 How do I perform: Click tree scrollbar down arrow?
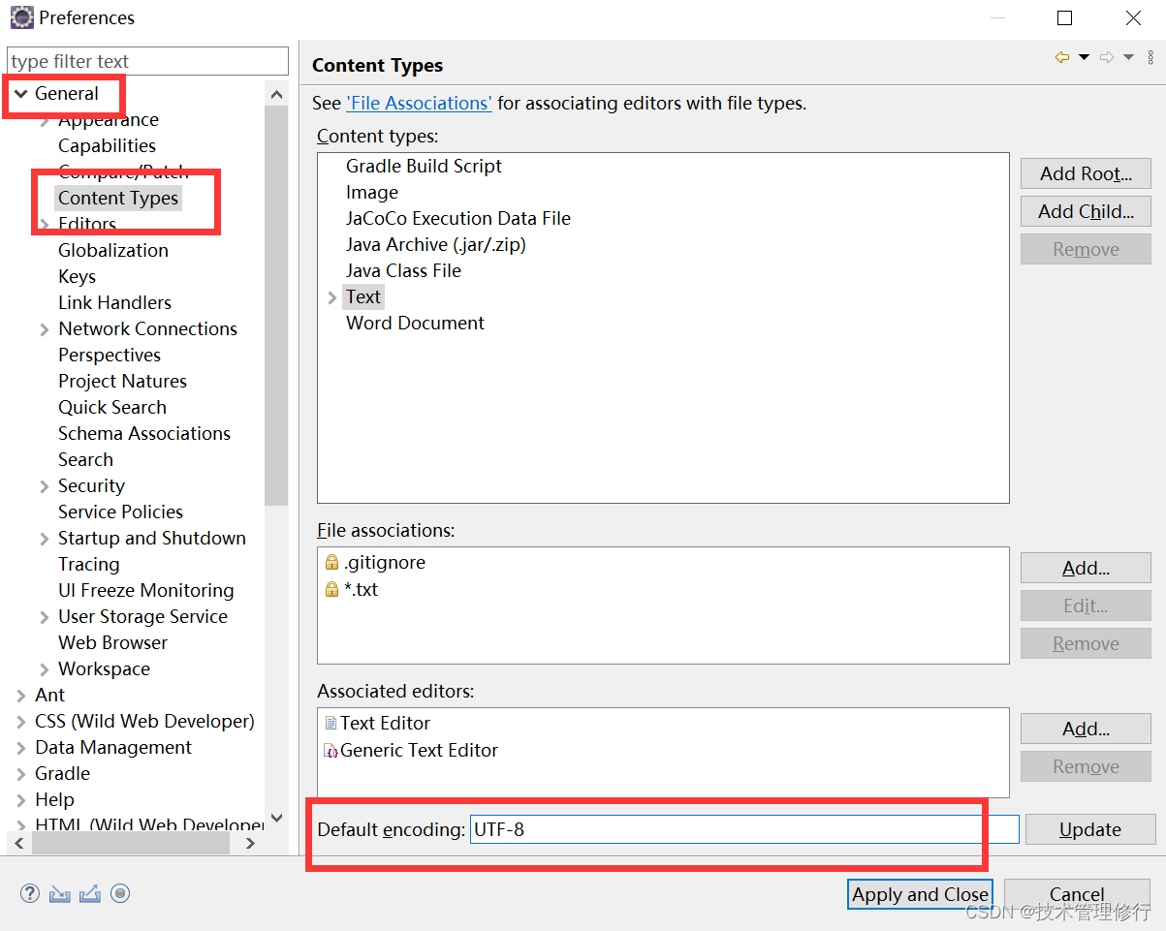(x=276, y=819)
